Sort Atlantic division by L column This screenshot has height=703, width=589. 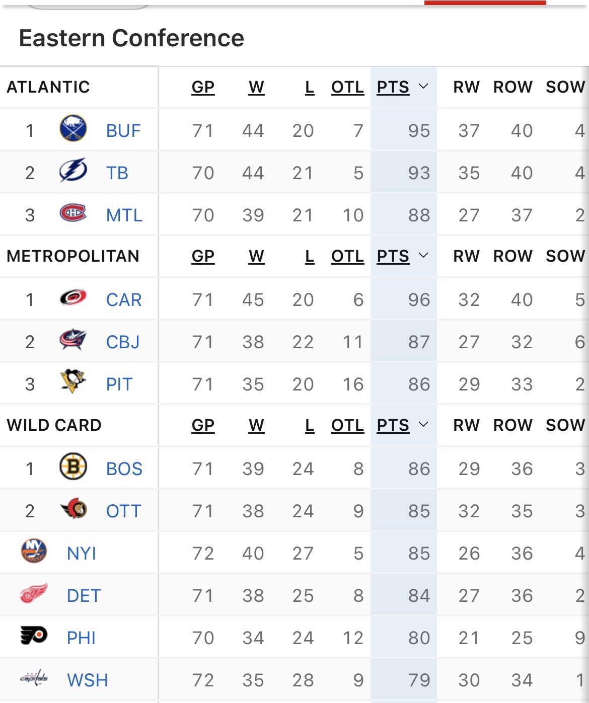310,87
